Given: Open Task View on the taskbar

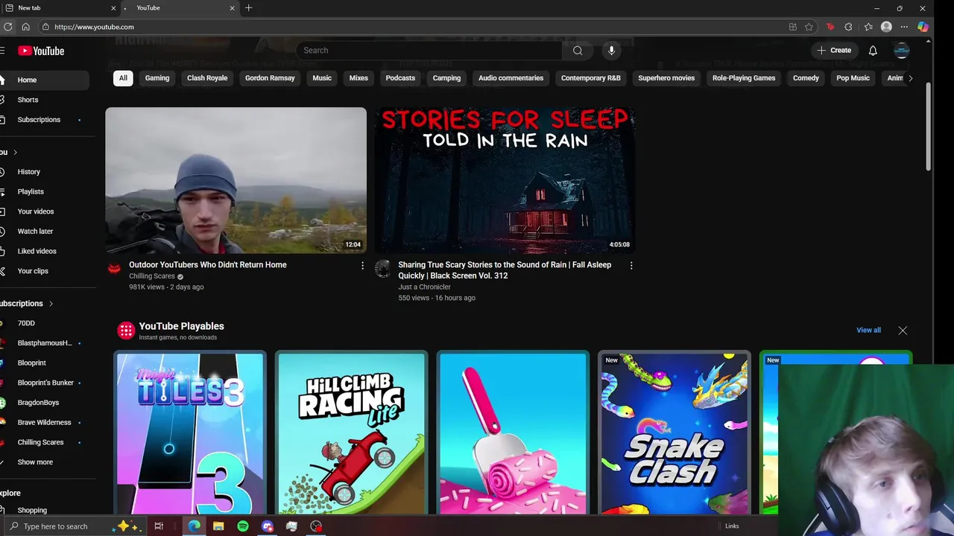Looking at the screenshot, I should [159, 526].
